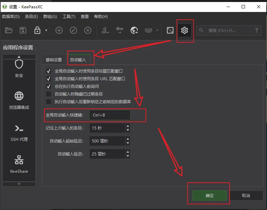Confirm settings with the 确定 button

[x=210, y=196]
